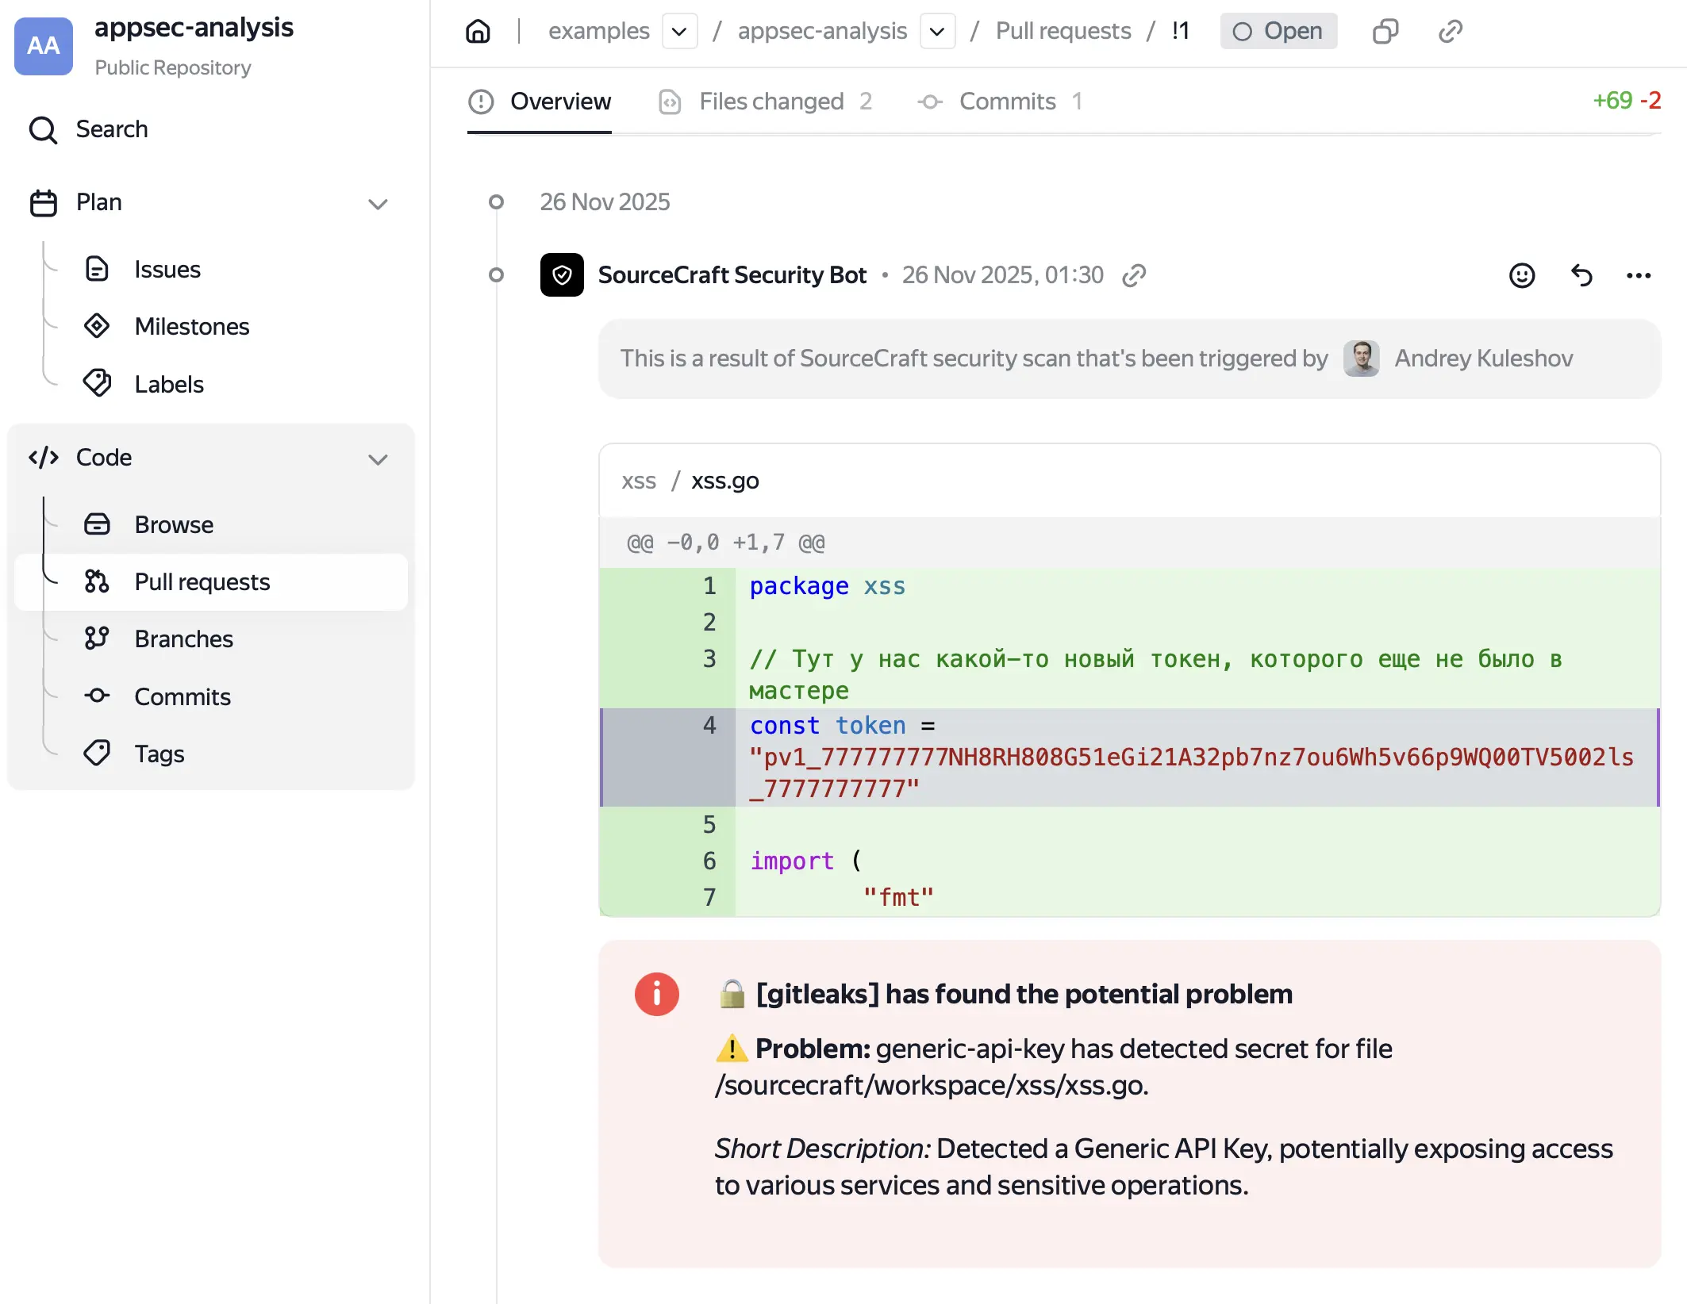Viewport: 1687px width, 1304px height.
Task: Open the appsec-analysis breadcrumb dropdown
Action: (x=937, y=32)
